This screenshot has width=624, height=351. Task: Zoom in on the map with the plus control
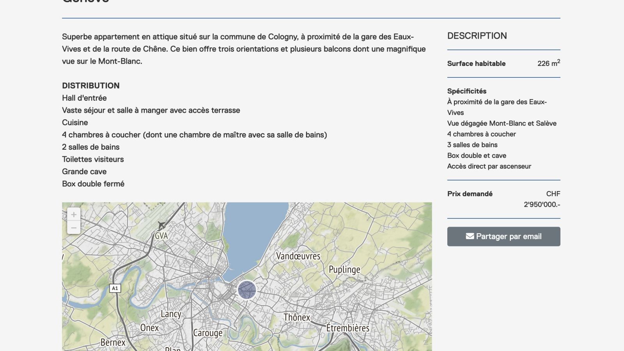coord(74,215)
